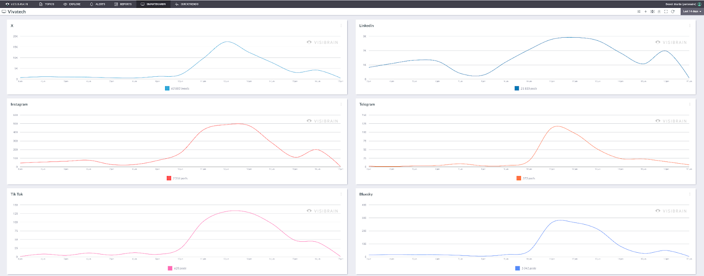Open the X panel options menu
704x276 pixels.
pos(341,25)
